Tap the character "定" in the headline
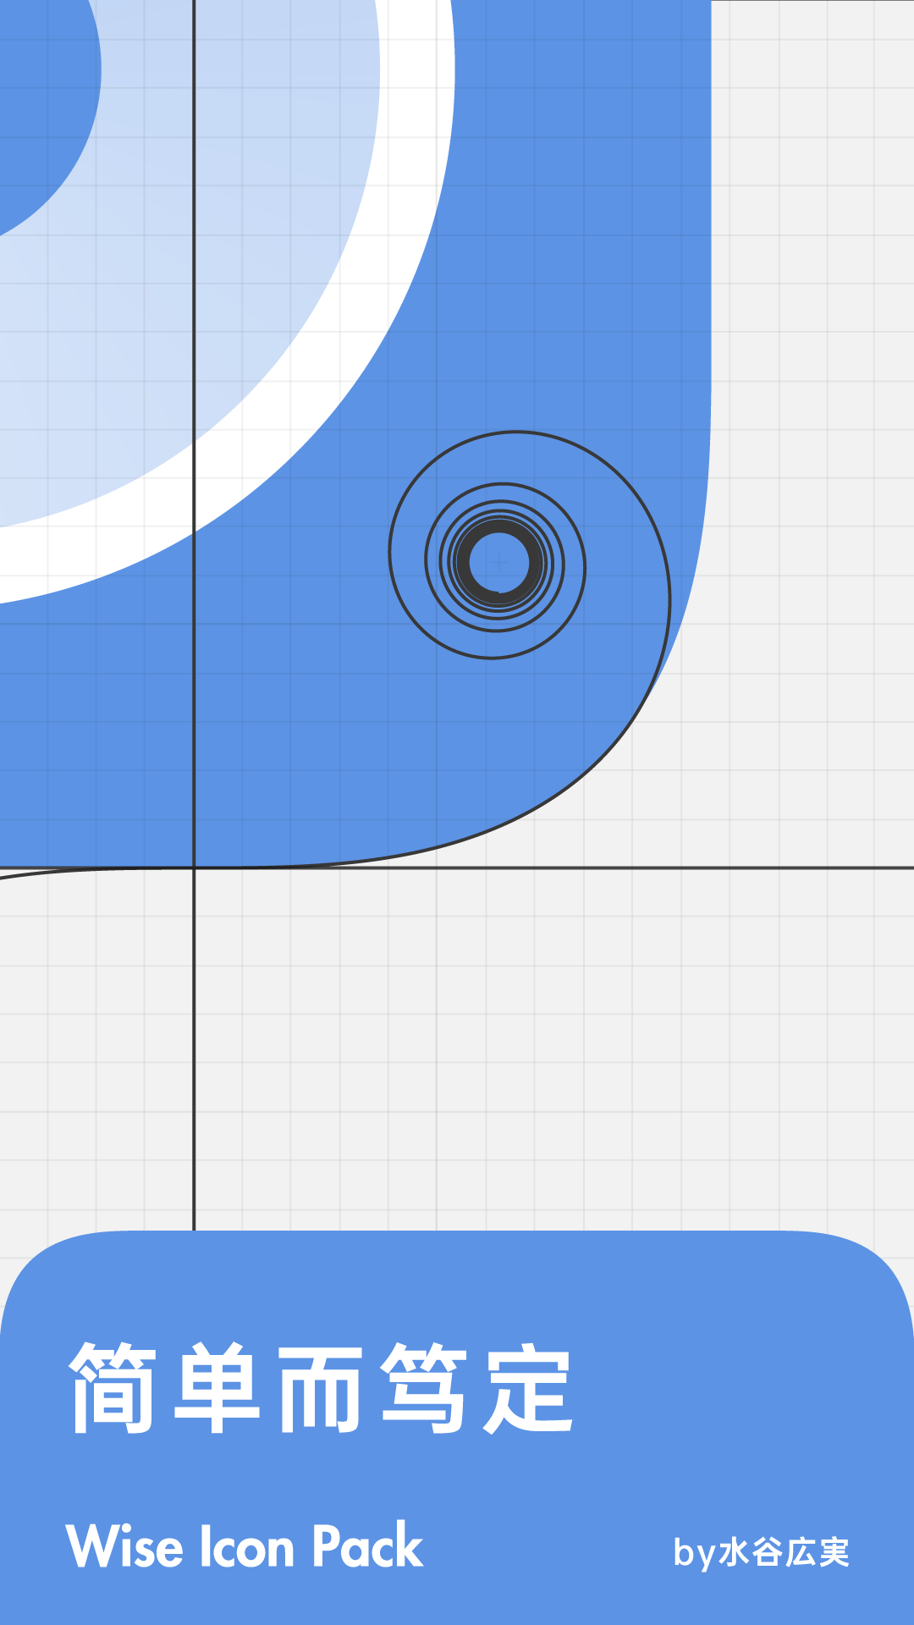 (528, 1388)
